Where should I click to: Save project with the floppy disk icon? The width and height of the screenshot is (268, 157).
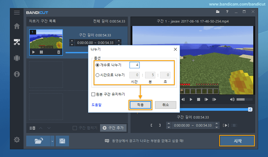point(62,141)
